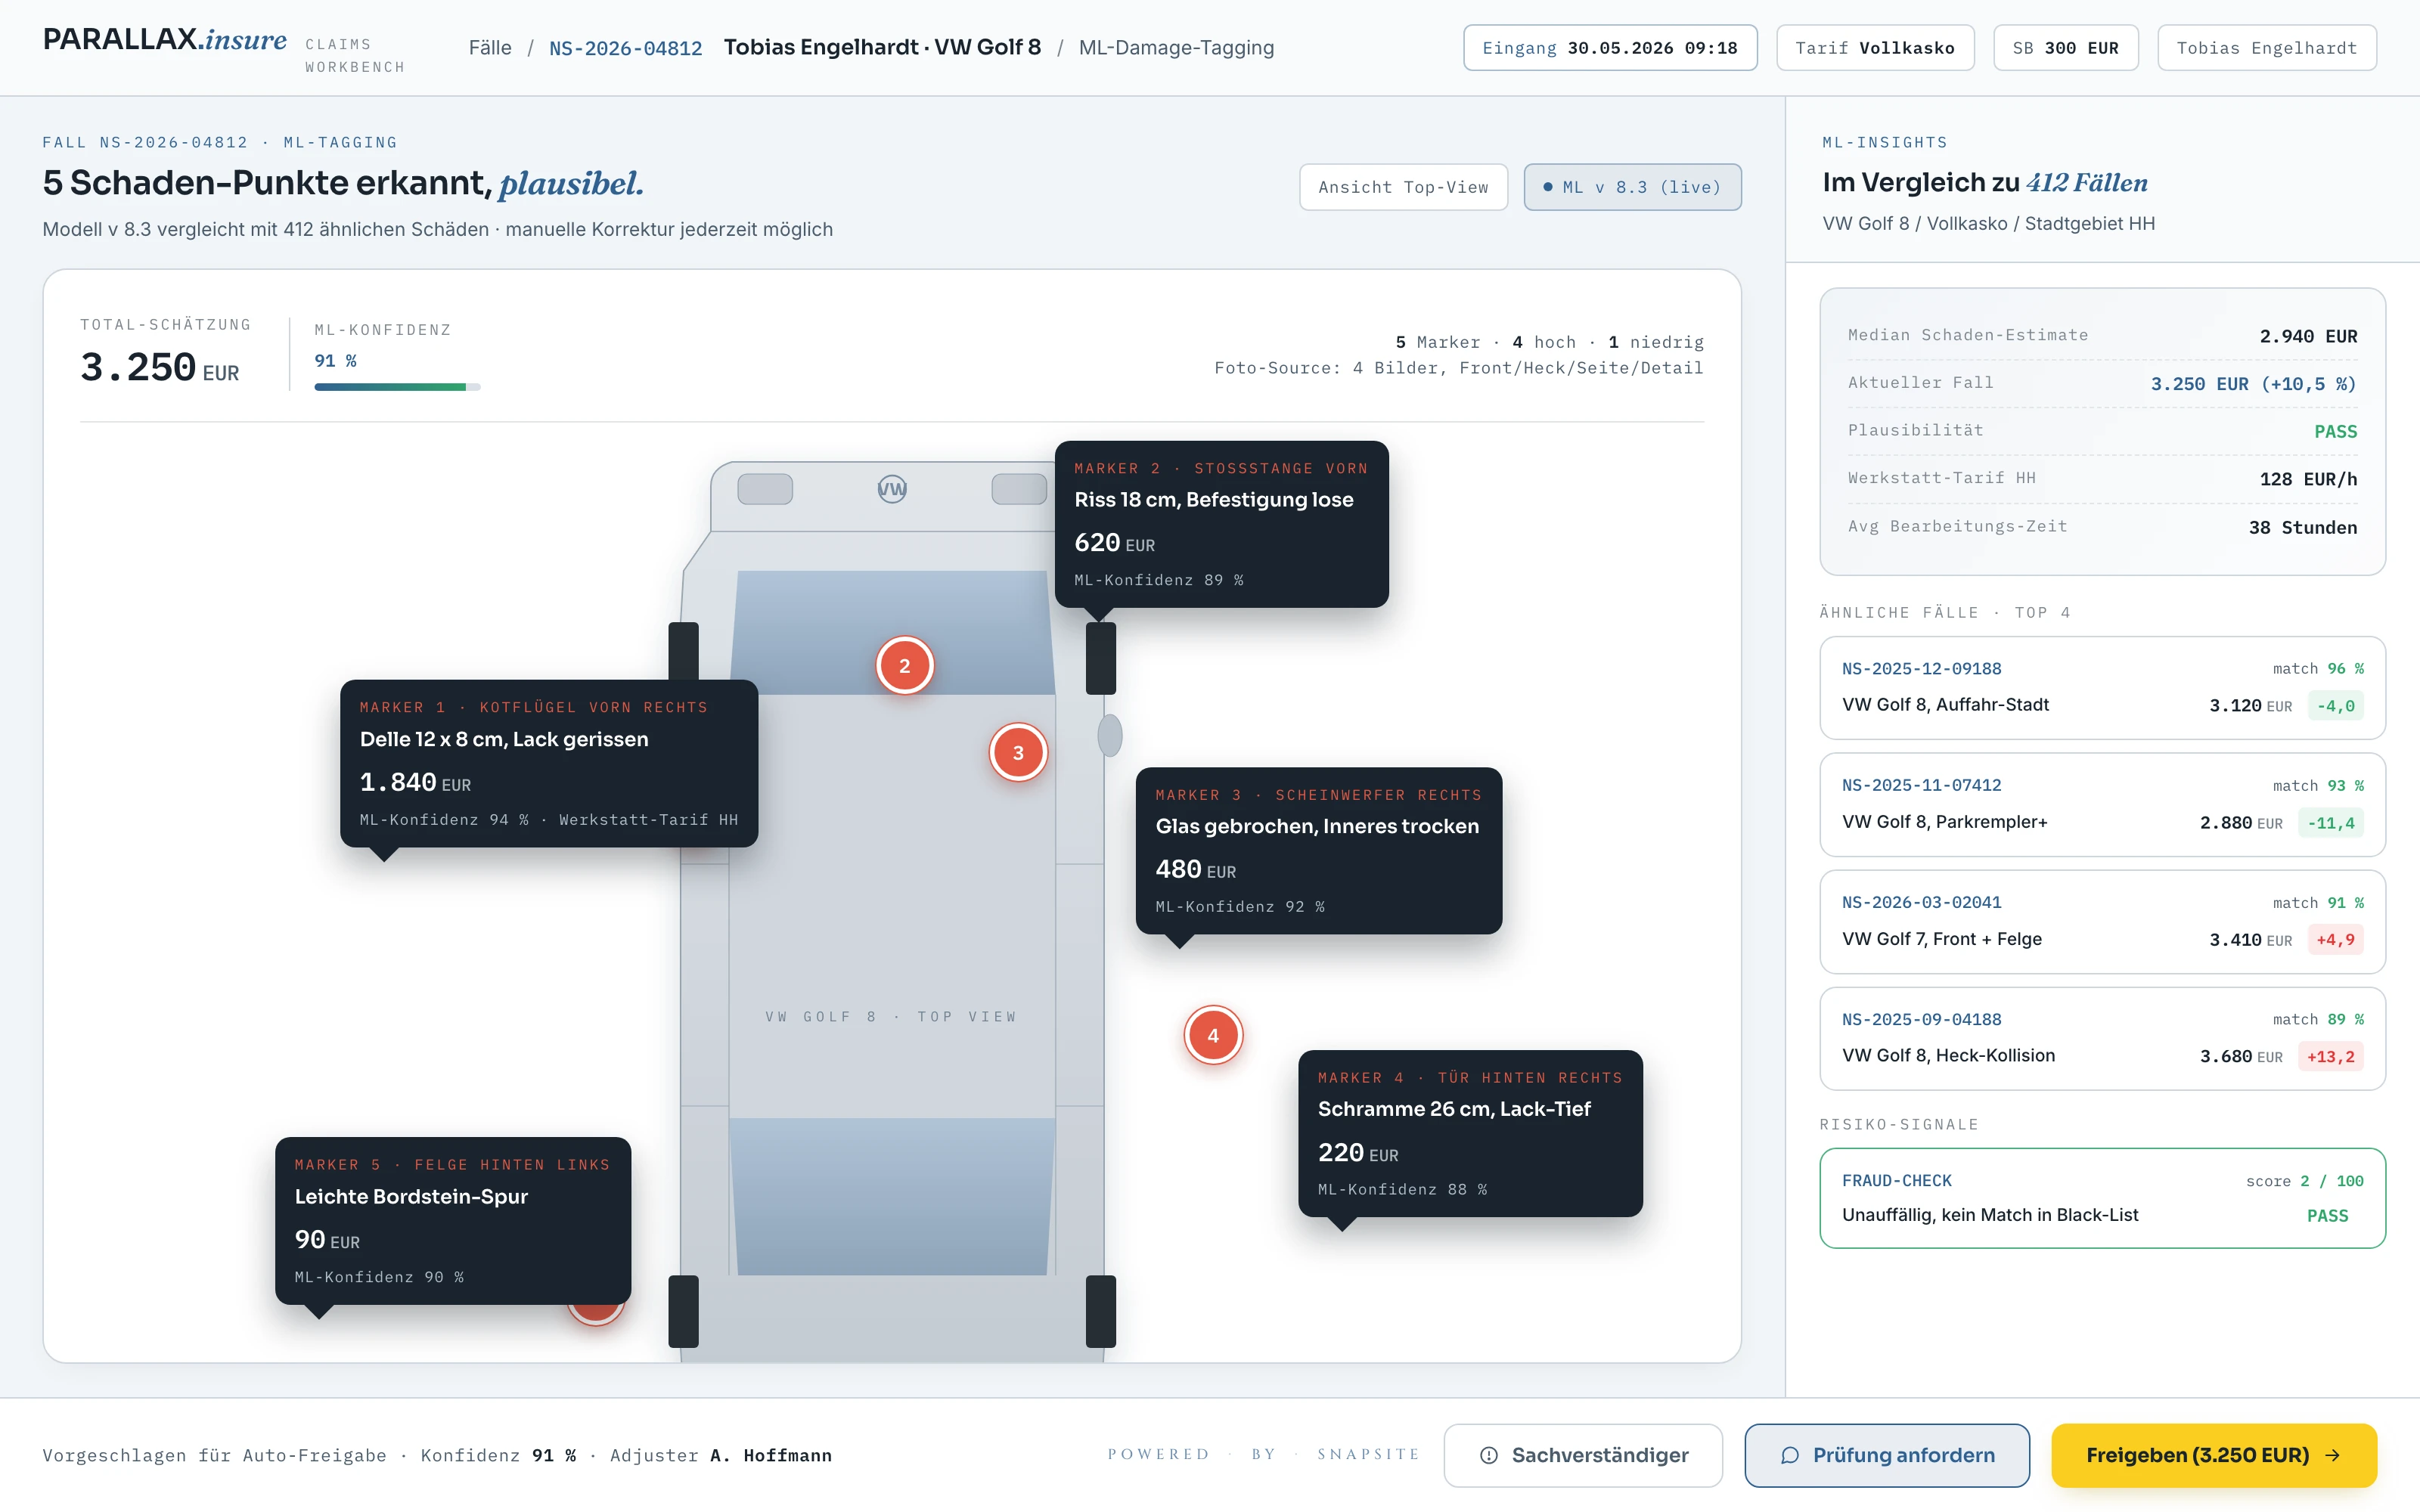Click the -4,0 deviation badge

pyautogui.click(x=2335, y=706)
